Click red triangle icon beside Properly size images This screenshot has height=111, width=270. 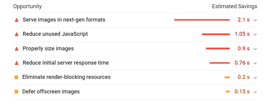(x=16, y=49)
